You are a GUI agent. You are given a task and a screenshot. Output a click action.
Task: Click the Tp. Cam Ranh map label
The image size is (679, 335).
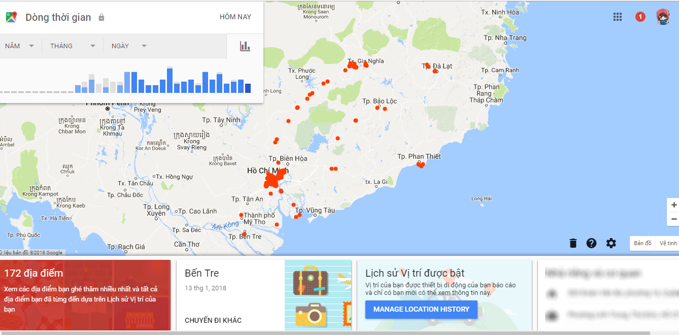(500, 70)
